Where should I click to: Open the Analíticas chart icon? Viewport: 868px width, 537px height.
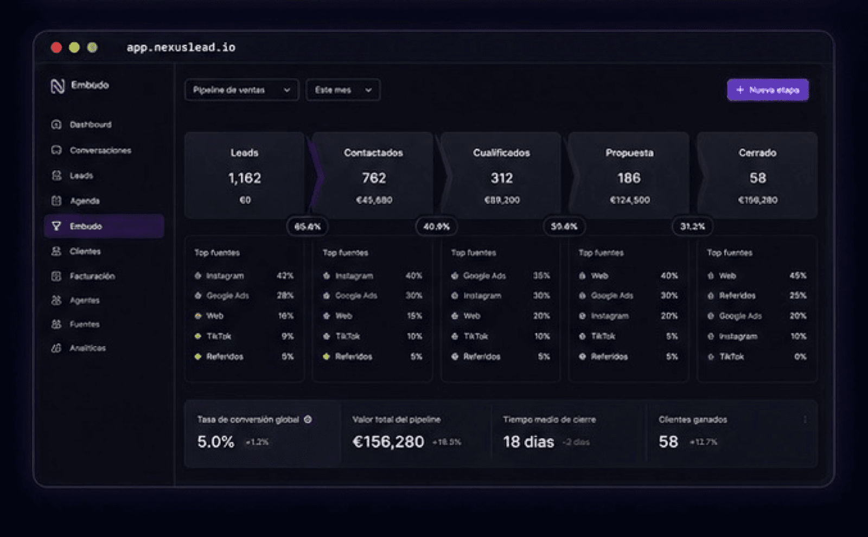click(x=56, y=348)
